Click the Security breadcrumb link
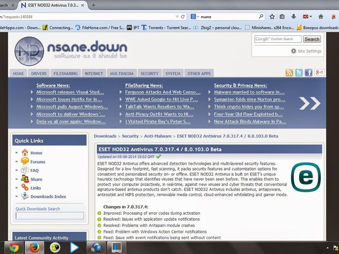This screenshot has width=339, height=254. 130,136
